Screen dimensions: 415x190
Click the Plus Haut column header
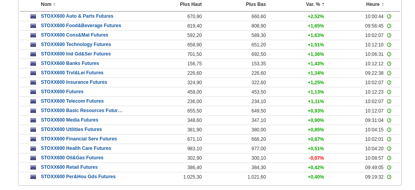pos(191,4)
